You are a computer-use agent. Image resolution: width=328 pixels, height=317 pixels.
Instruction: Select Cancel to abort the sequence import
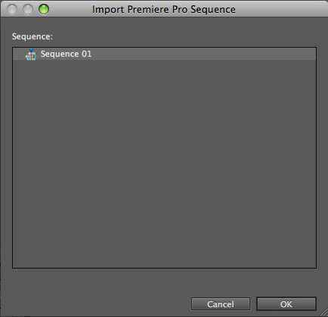click(221, 304)
